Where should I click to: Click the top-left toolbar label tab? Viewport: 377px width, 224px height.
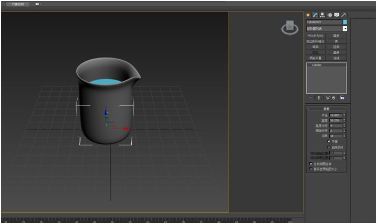[x=18, y=4]
